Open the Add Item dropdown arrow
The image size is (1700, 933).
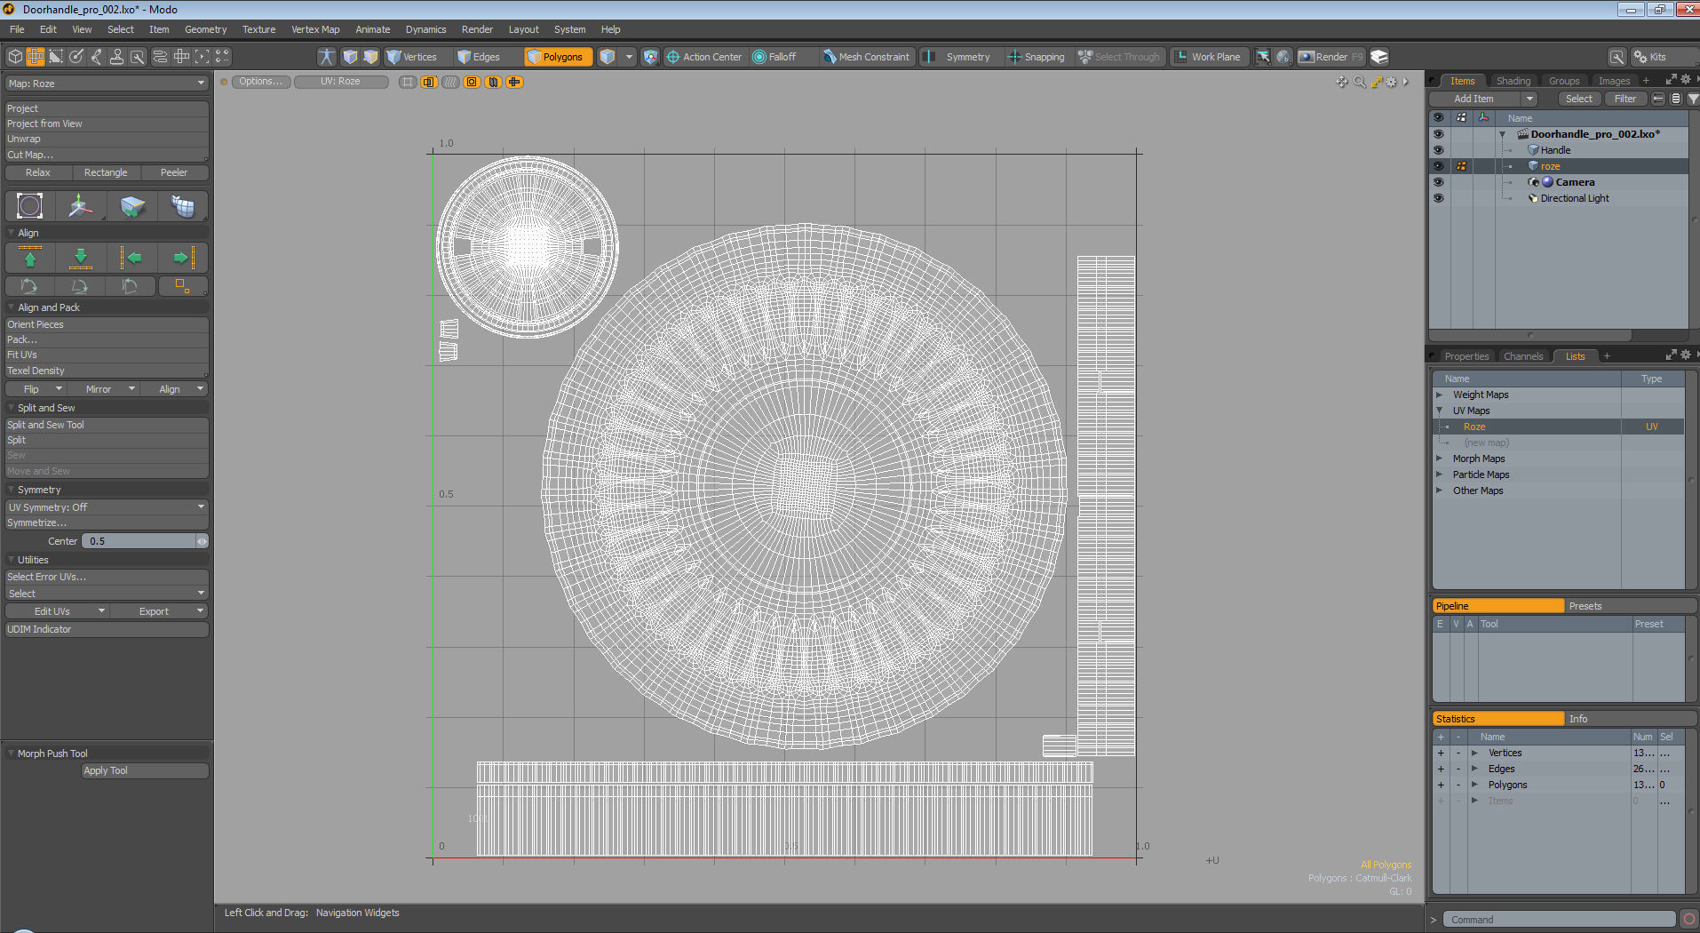click(x=1529, y=99)
